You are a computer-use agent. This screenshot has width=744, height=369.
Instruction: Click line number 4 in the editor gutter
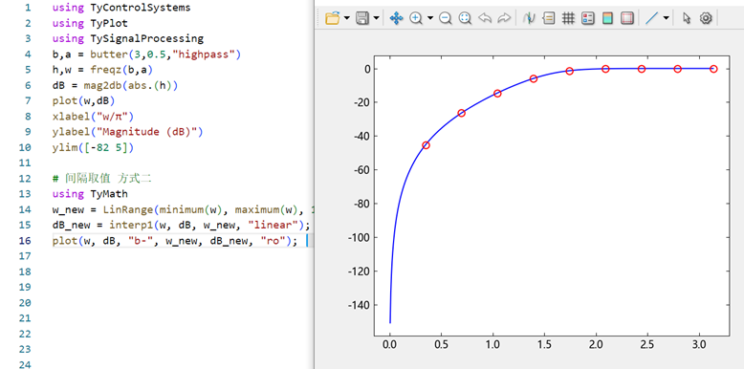[x=27, y=54]
